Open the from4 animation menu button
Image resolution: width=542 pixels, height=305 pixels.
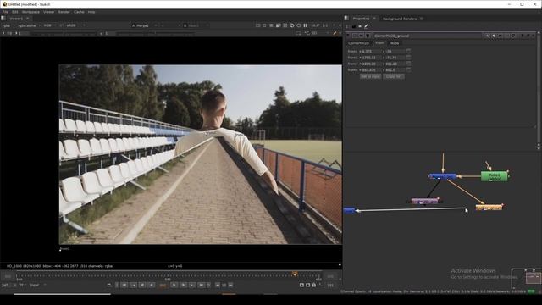408,69
